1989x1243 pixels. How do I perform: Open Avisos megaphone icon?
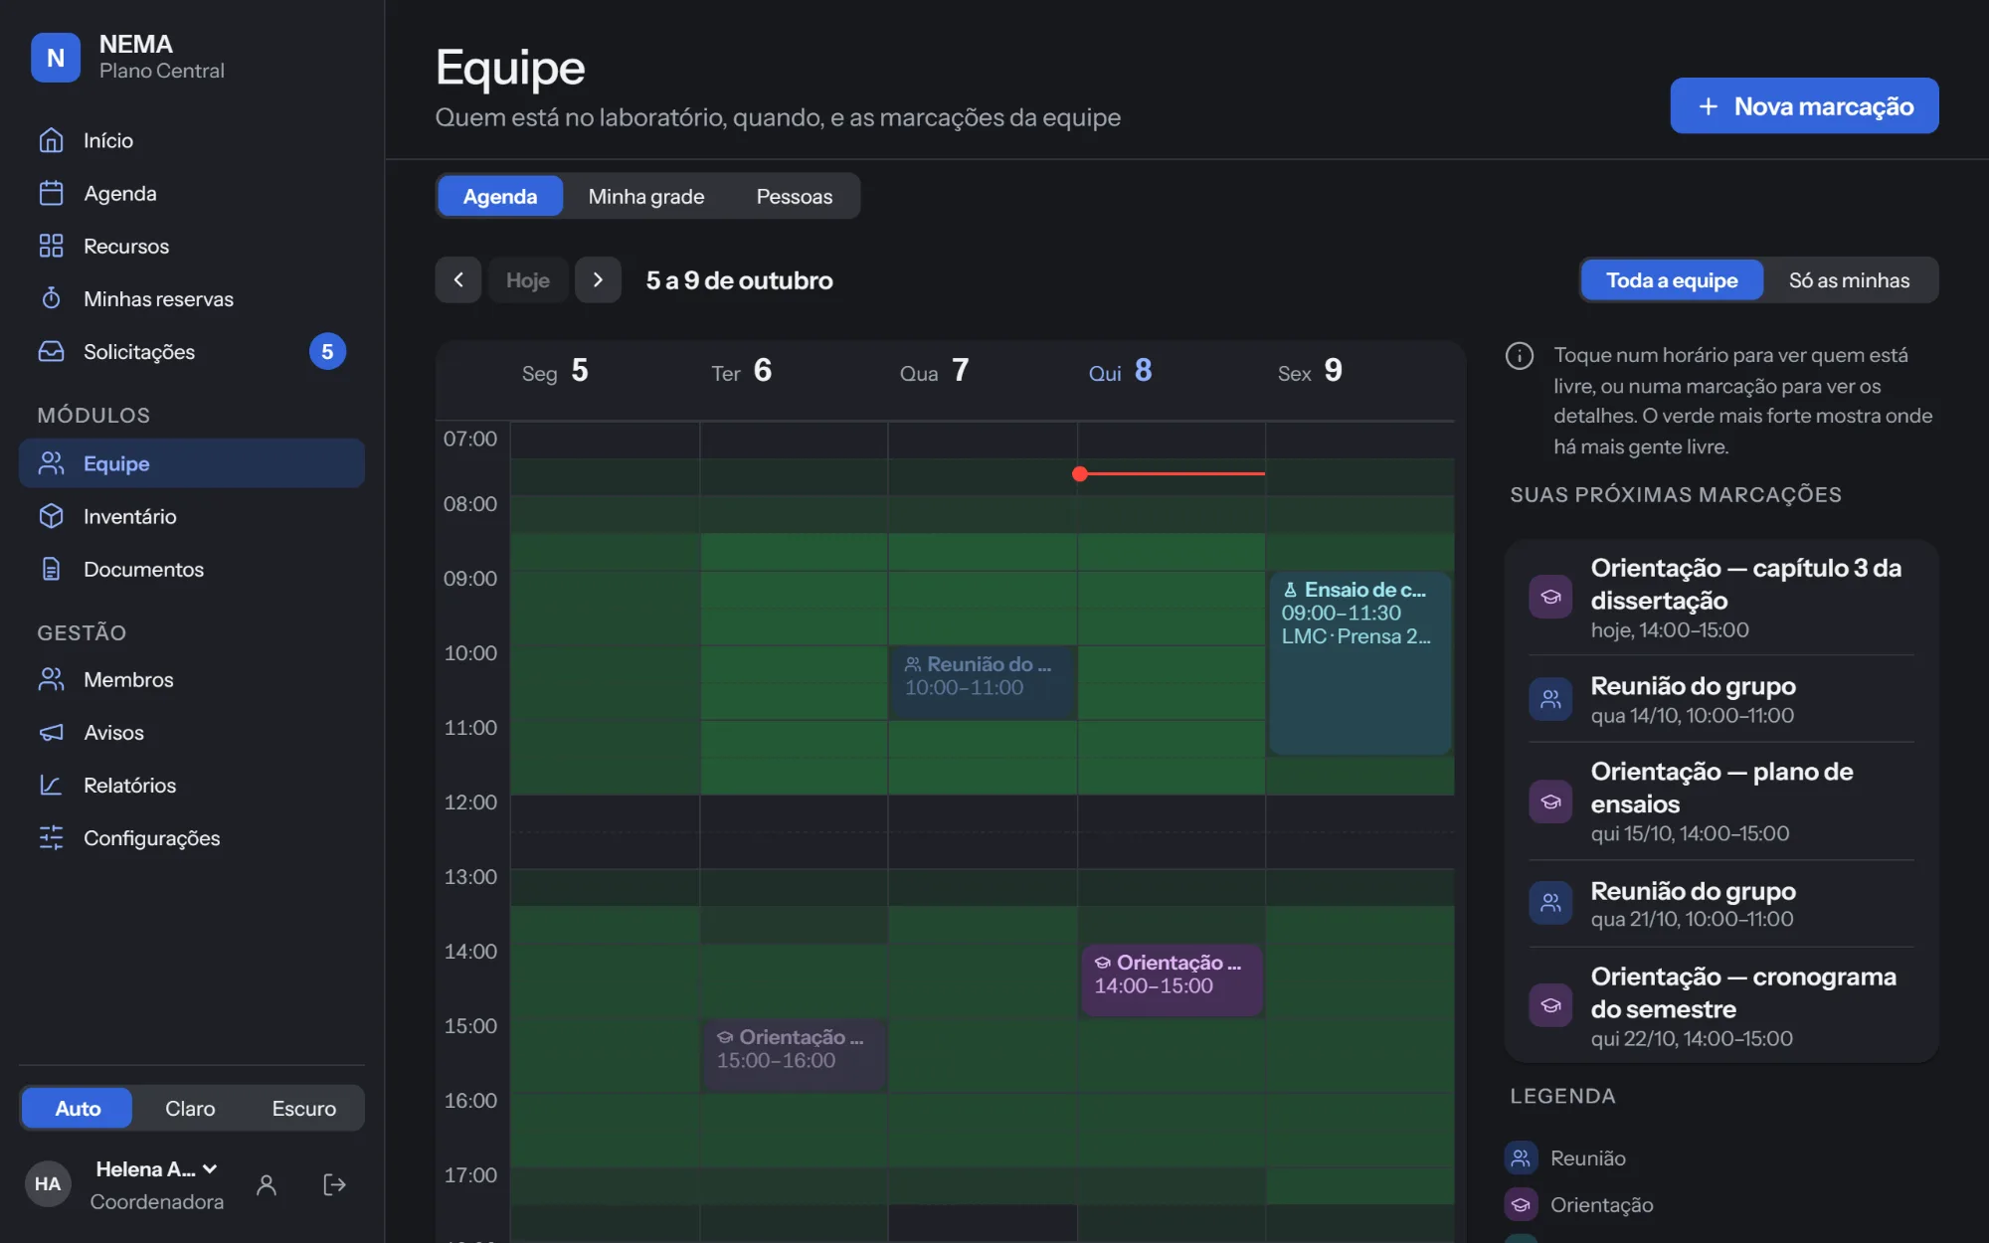click(x=51, y=732)
